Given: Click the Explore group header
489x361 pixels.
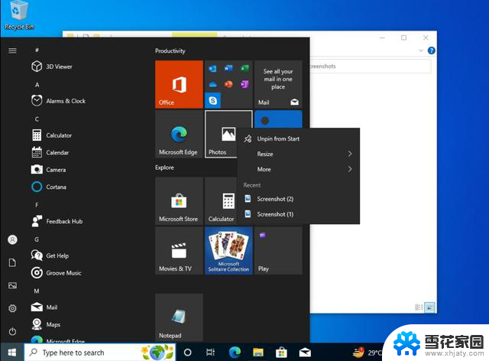Looking at the screenshot, I should 165,167.
